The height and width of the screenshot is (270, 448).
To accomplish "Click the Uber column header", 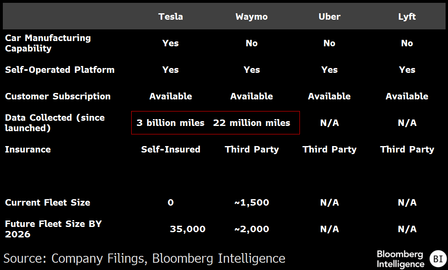I will pos(329,16).
